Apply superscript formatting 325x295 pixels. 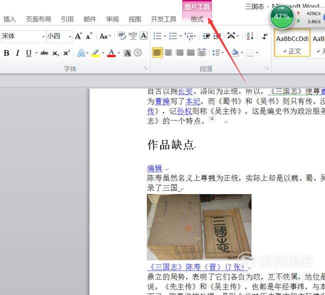coord(66,53)
